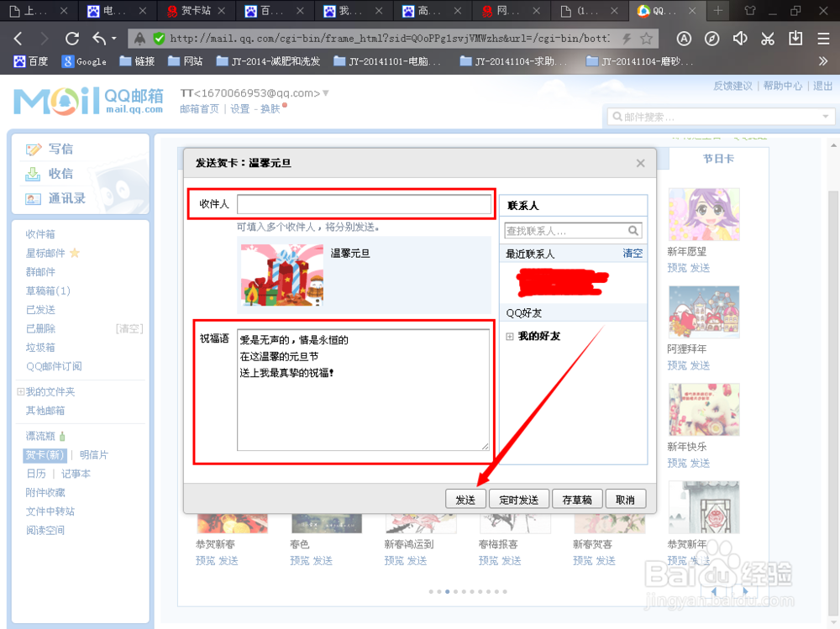Open the bookmarks overflow chevron
840x629 pixels.
pos(824,60)
